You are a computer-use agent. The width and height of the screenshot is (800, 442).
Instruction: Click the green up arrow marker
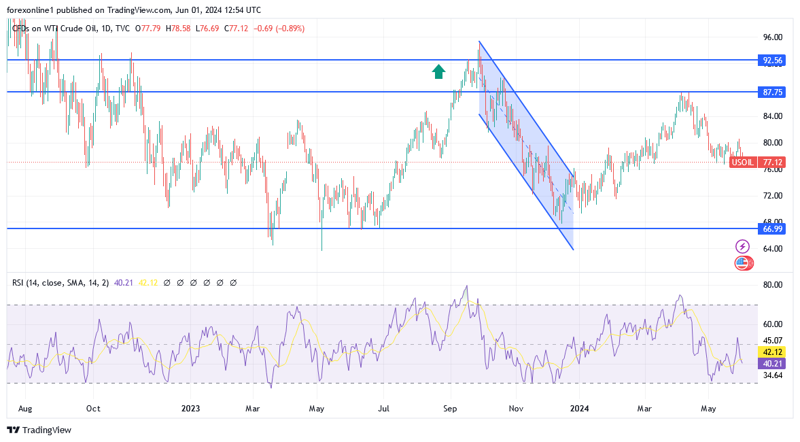pyautogui.click(x=438, y=71)
